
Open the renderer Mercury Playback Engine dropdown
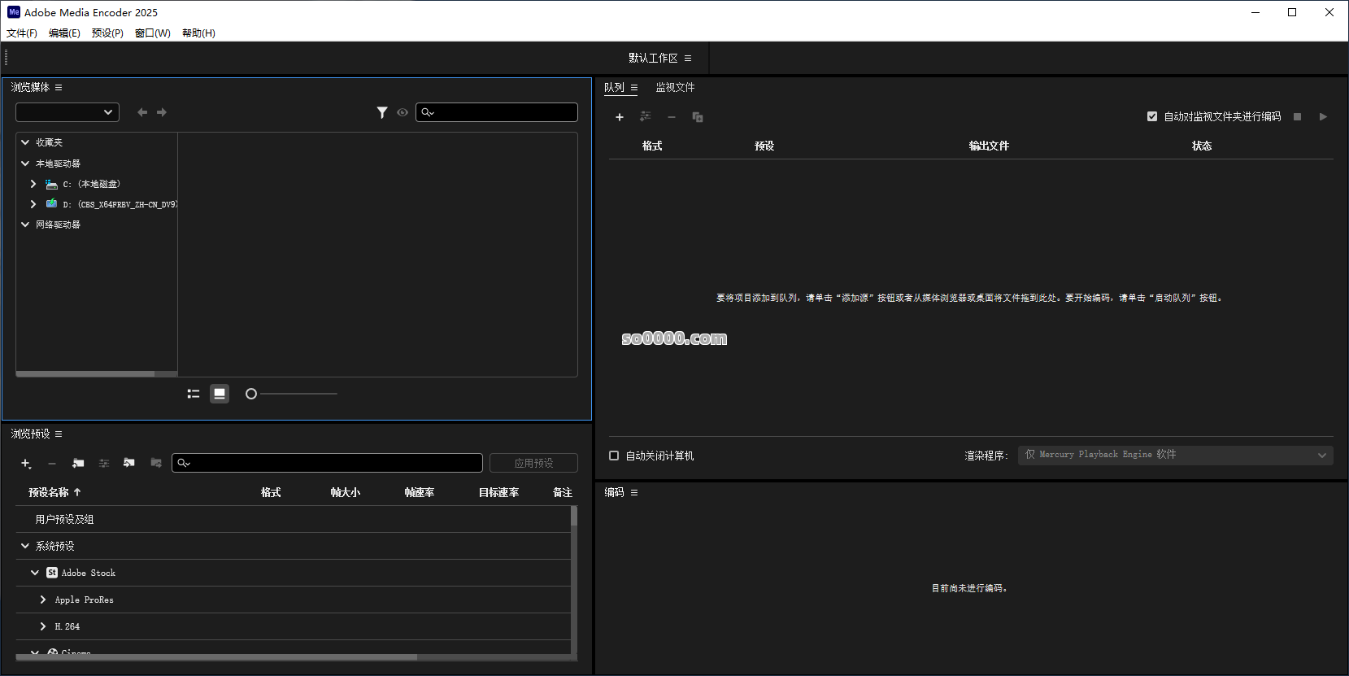tap(1175, 455)
